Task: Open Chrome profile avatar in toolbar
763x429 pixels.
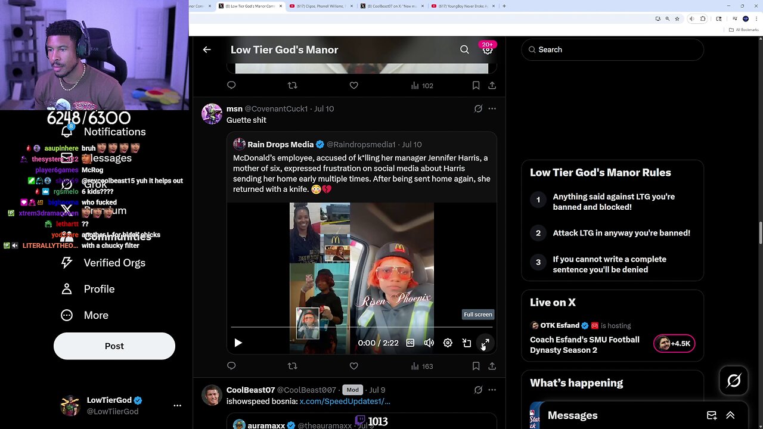Action: pyautogui.click(x=746, y=18)
